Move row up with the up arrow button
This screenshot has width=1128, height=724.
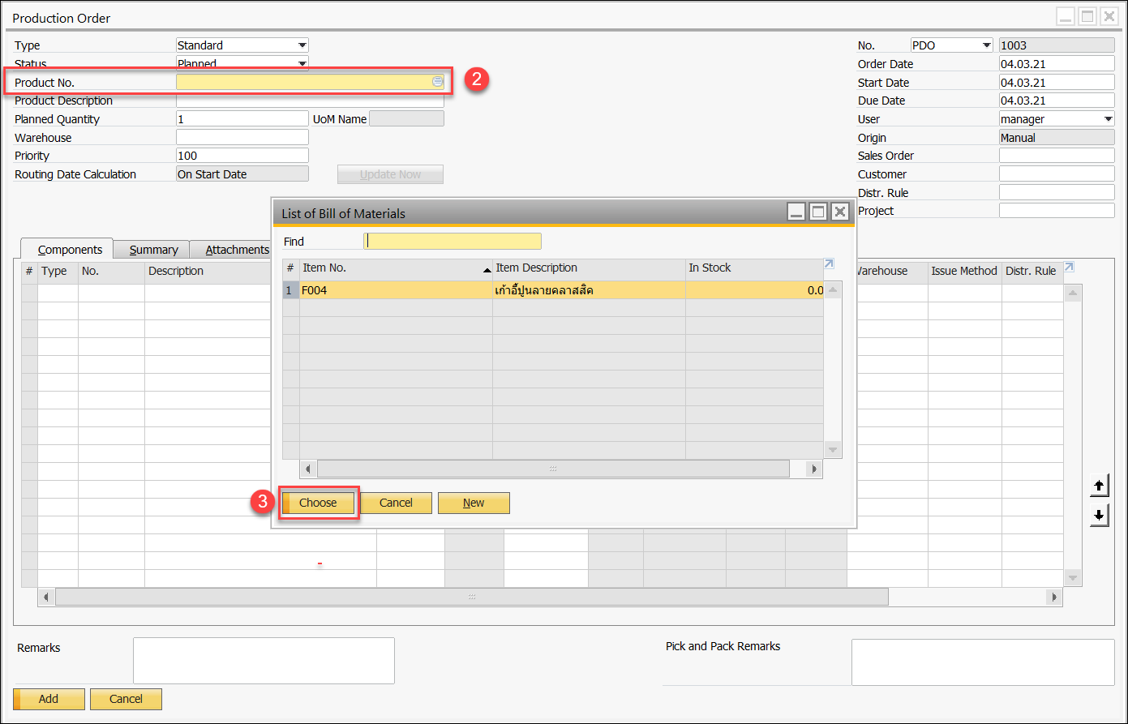[1099, 486]
